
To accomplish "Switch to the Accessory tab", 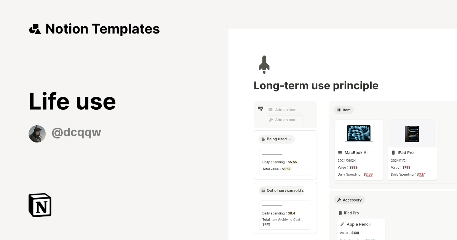I will coord(349,200).
